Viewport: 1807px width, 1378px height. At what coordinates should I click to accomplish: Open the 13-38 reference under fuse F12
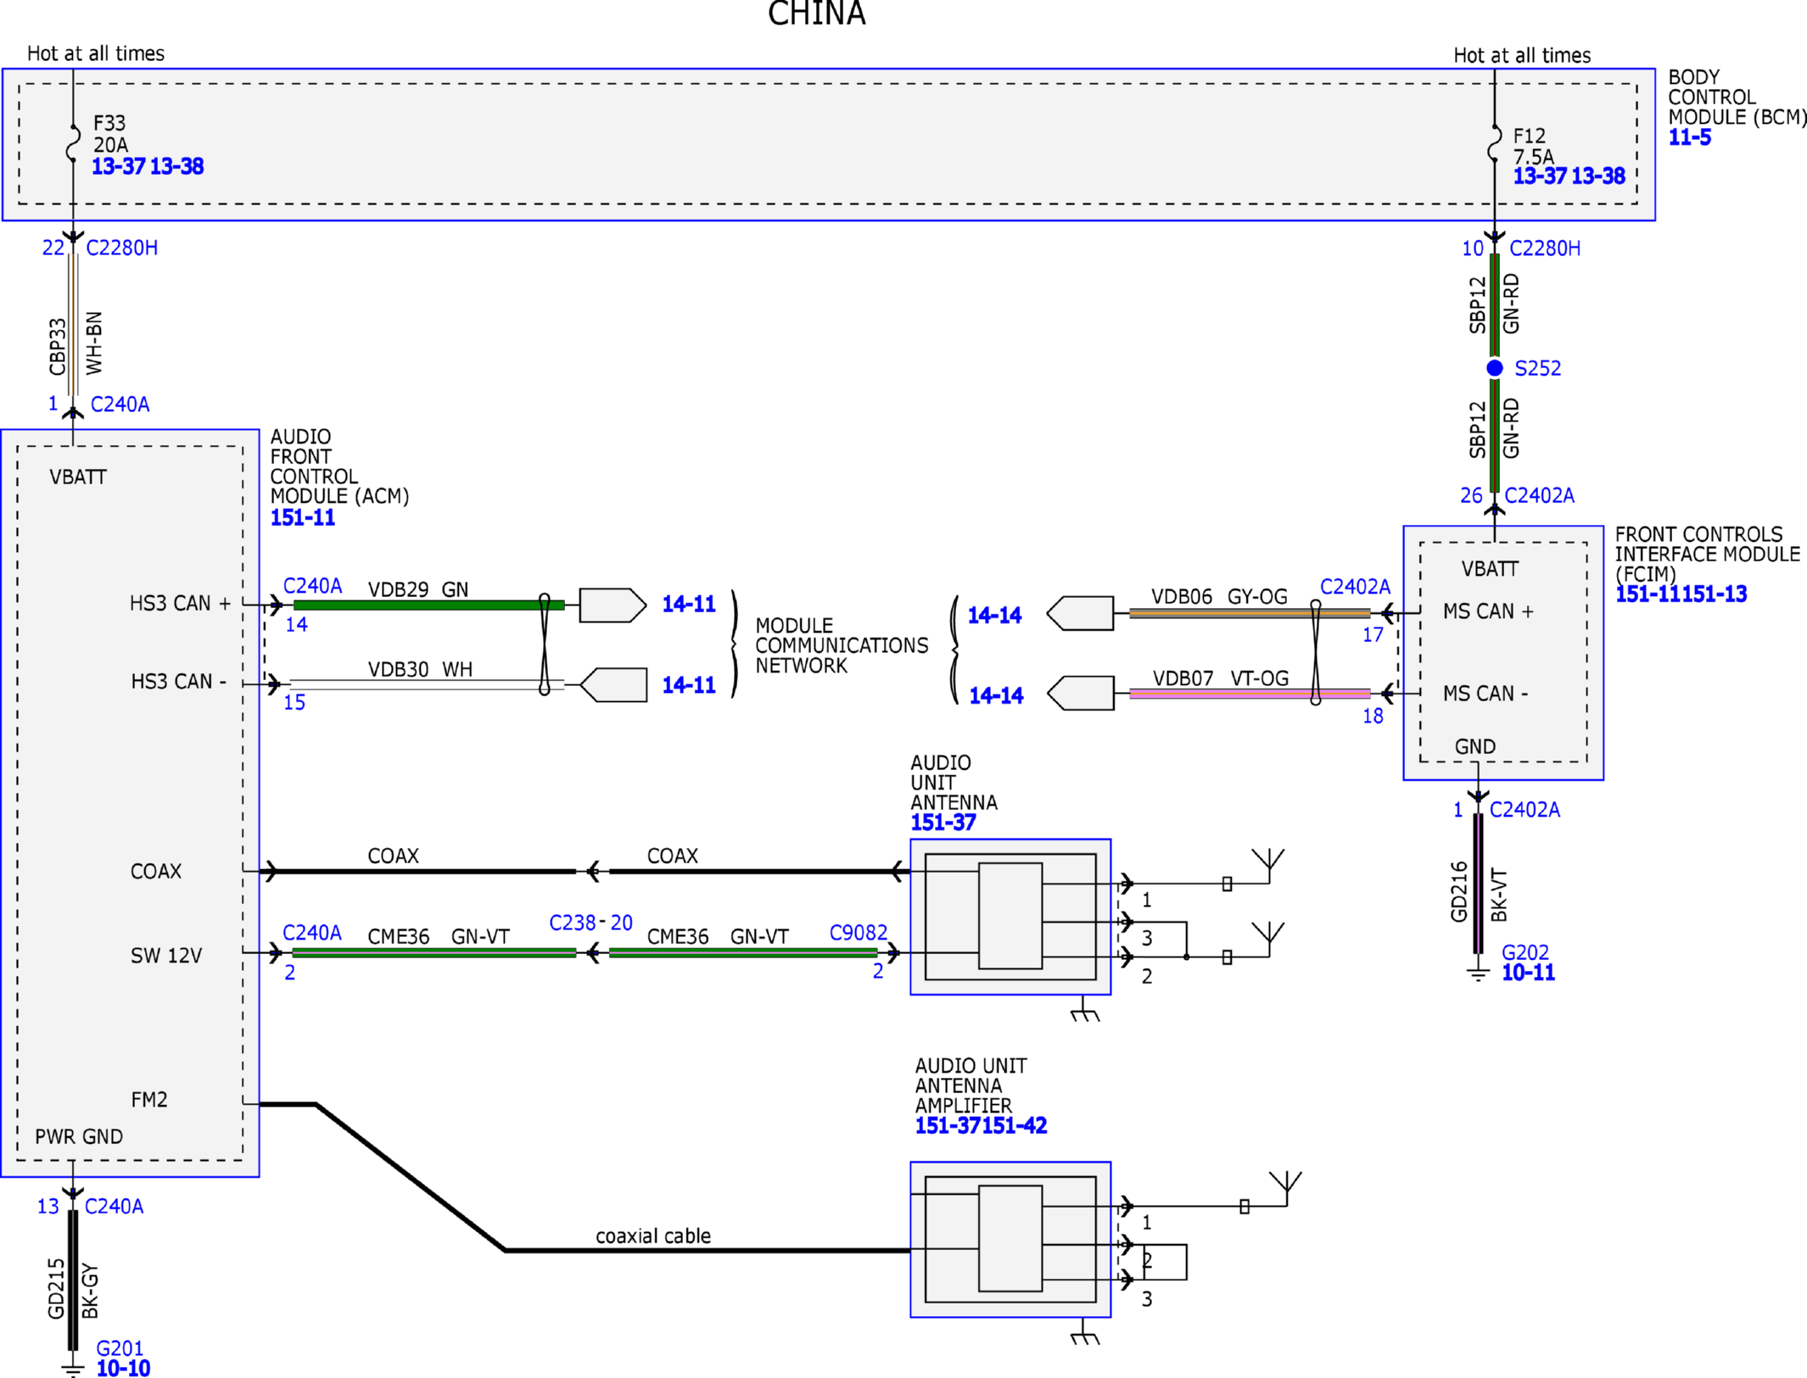[x=1598, y=176]
